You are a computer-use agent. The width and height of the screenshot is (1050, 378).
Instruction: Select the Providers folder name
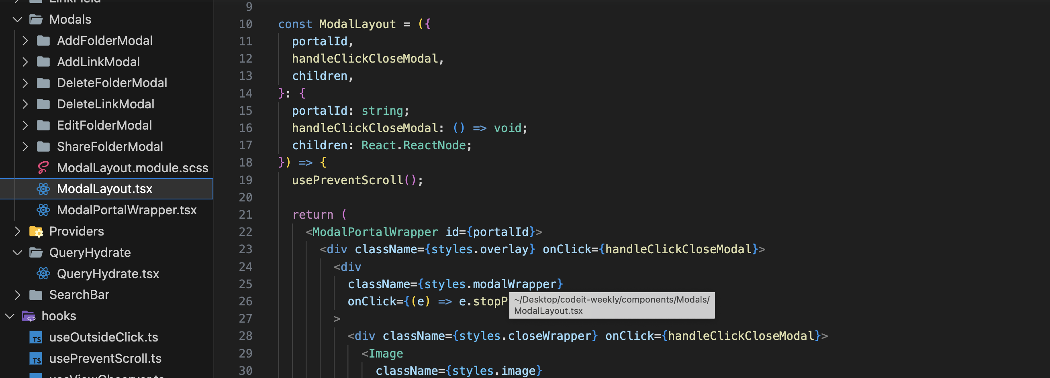click(77, 232)
